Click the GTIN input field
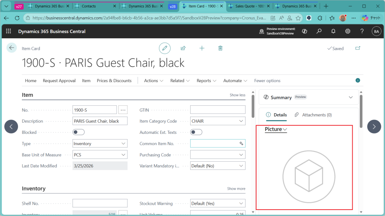385x216 pixels. point(217,110)
